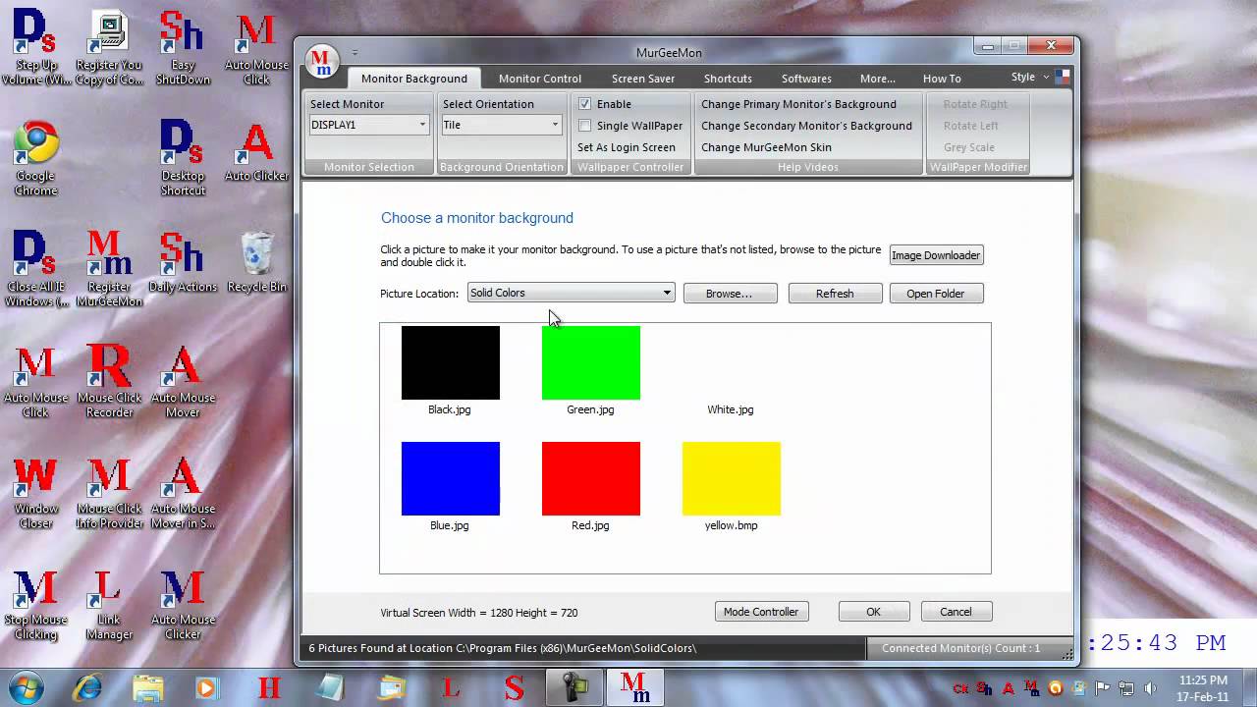Switch to the Monitor Background tab
The image size is (1257, 707).
(413, 79)
